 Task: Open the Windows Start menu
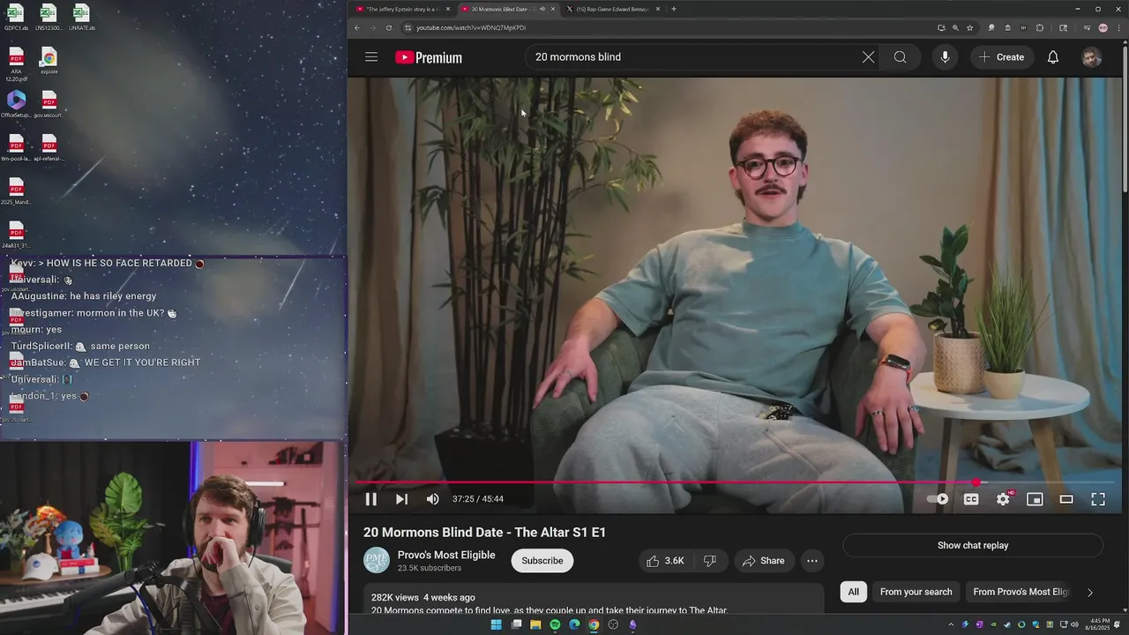(496, 624)
